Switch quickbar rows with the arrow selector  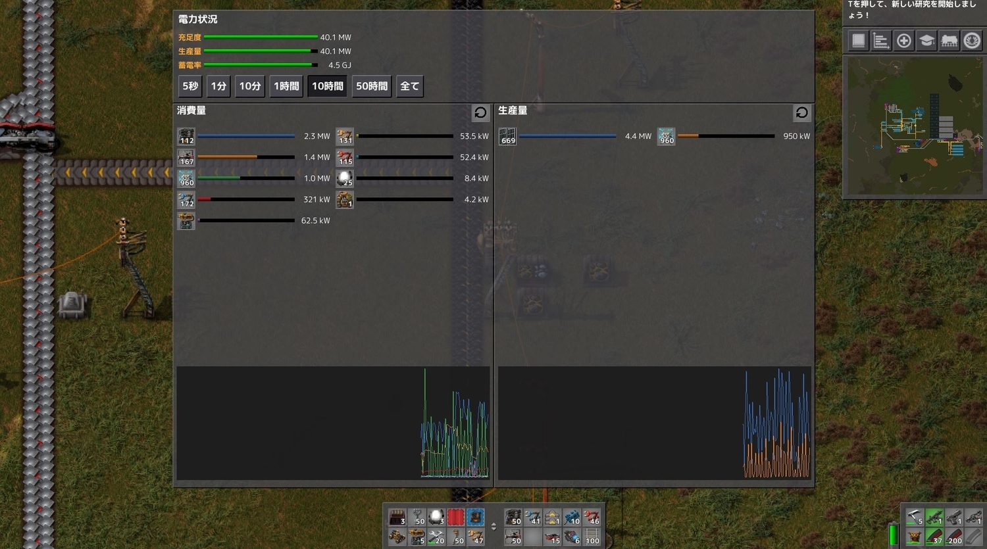click(494, 527)
